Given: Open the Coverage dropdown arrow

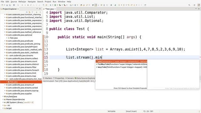Looking at the screenshot, I should click(x=62, y=5).
